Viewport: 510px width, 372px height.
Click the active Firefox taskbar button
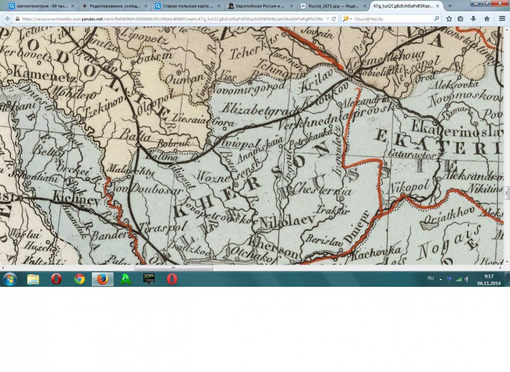103,279
